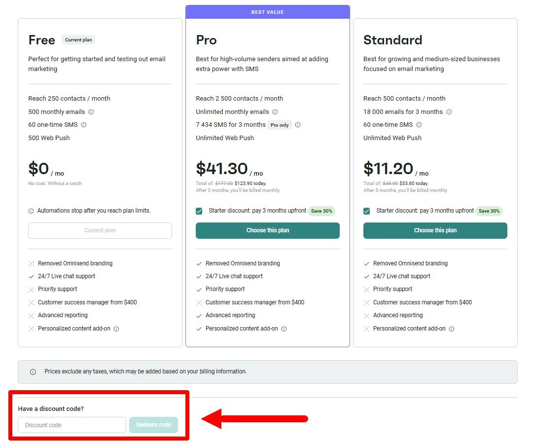Screen dimensions: 533x443
Task: Click info icon after Pro only badge
Action: (x=298, y=125)
